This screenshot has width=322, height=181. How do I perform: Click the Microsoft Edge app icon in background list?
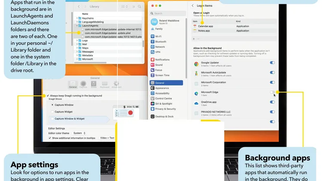pos(196,94)
